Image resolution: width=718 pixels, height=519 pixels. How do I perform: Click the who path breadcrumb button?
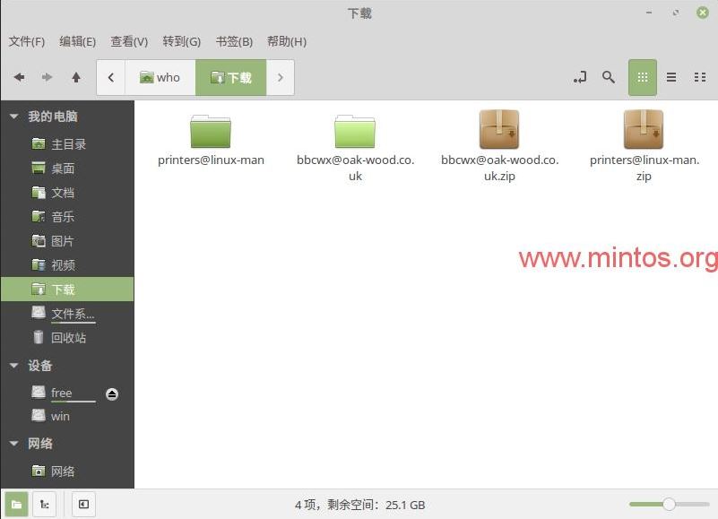tap(160, 77)
